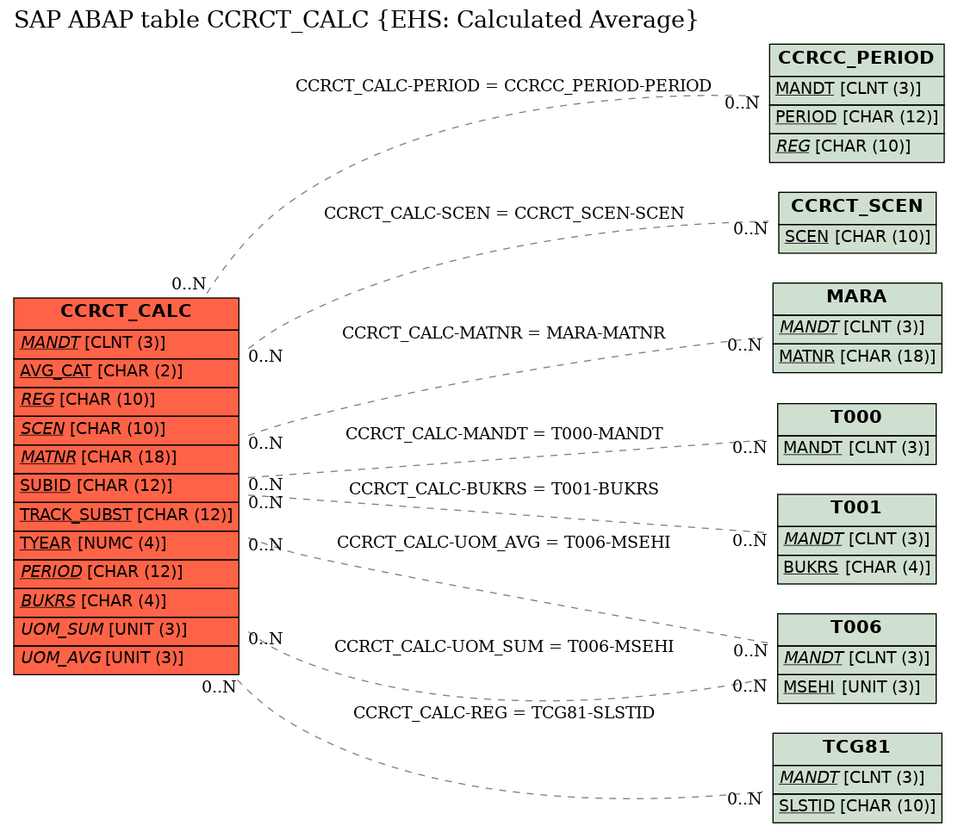Select the UOM_AVG [UNIT (3)] field
958x832 pixels.
126,661
